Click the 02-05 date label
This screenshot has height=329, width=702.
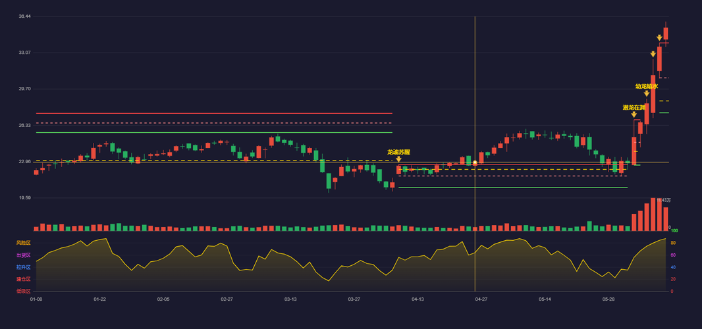click(163, 299)
